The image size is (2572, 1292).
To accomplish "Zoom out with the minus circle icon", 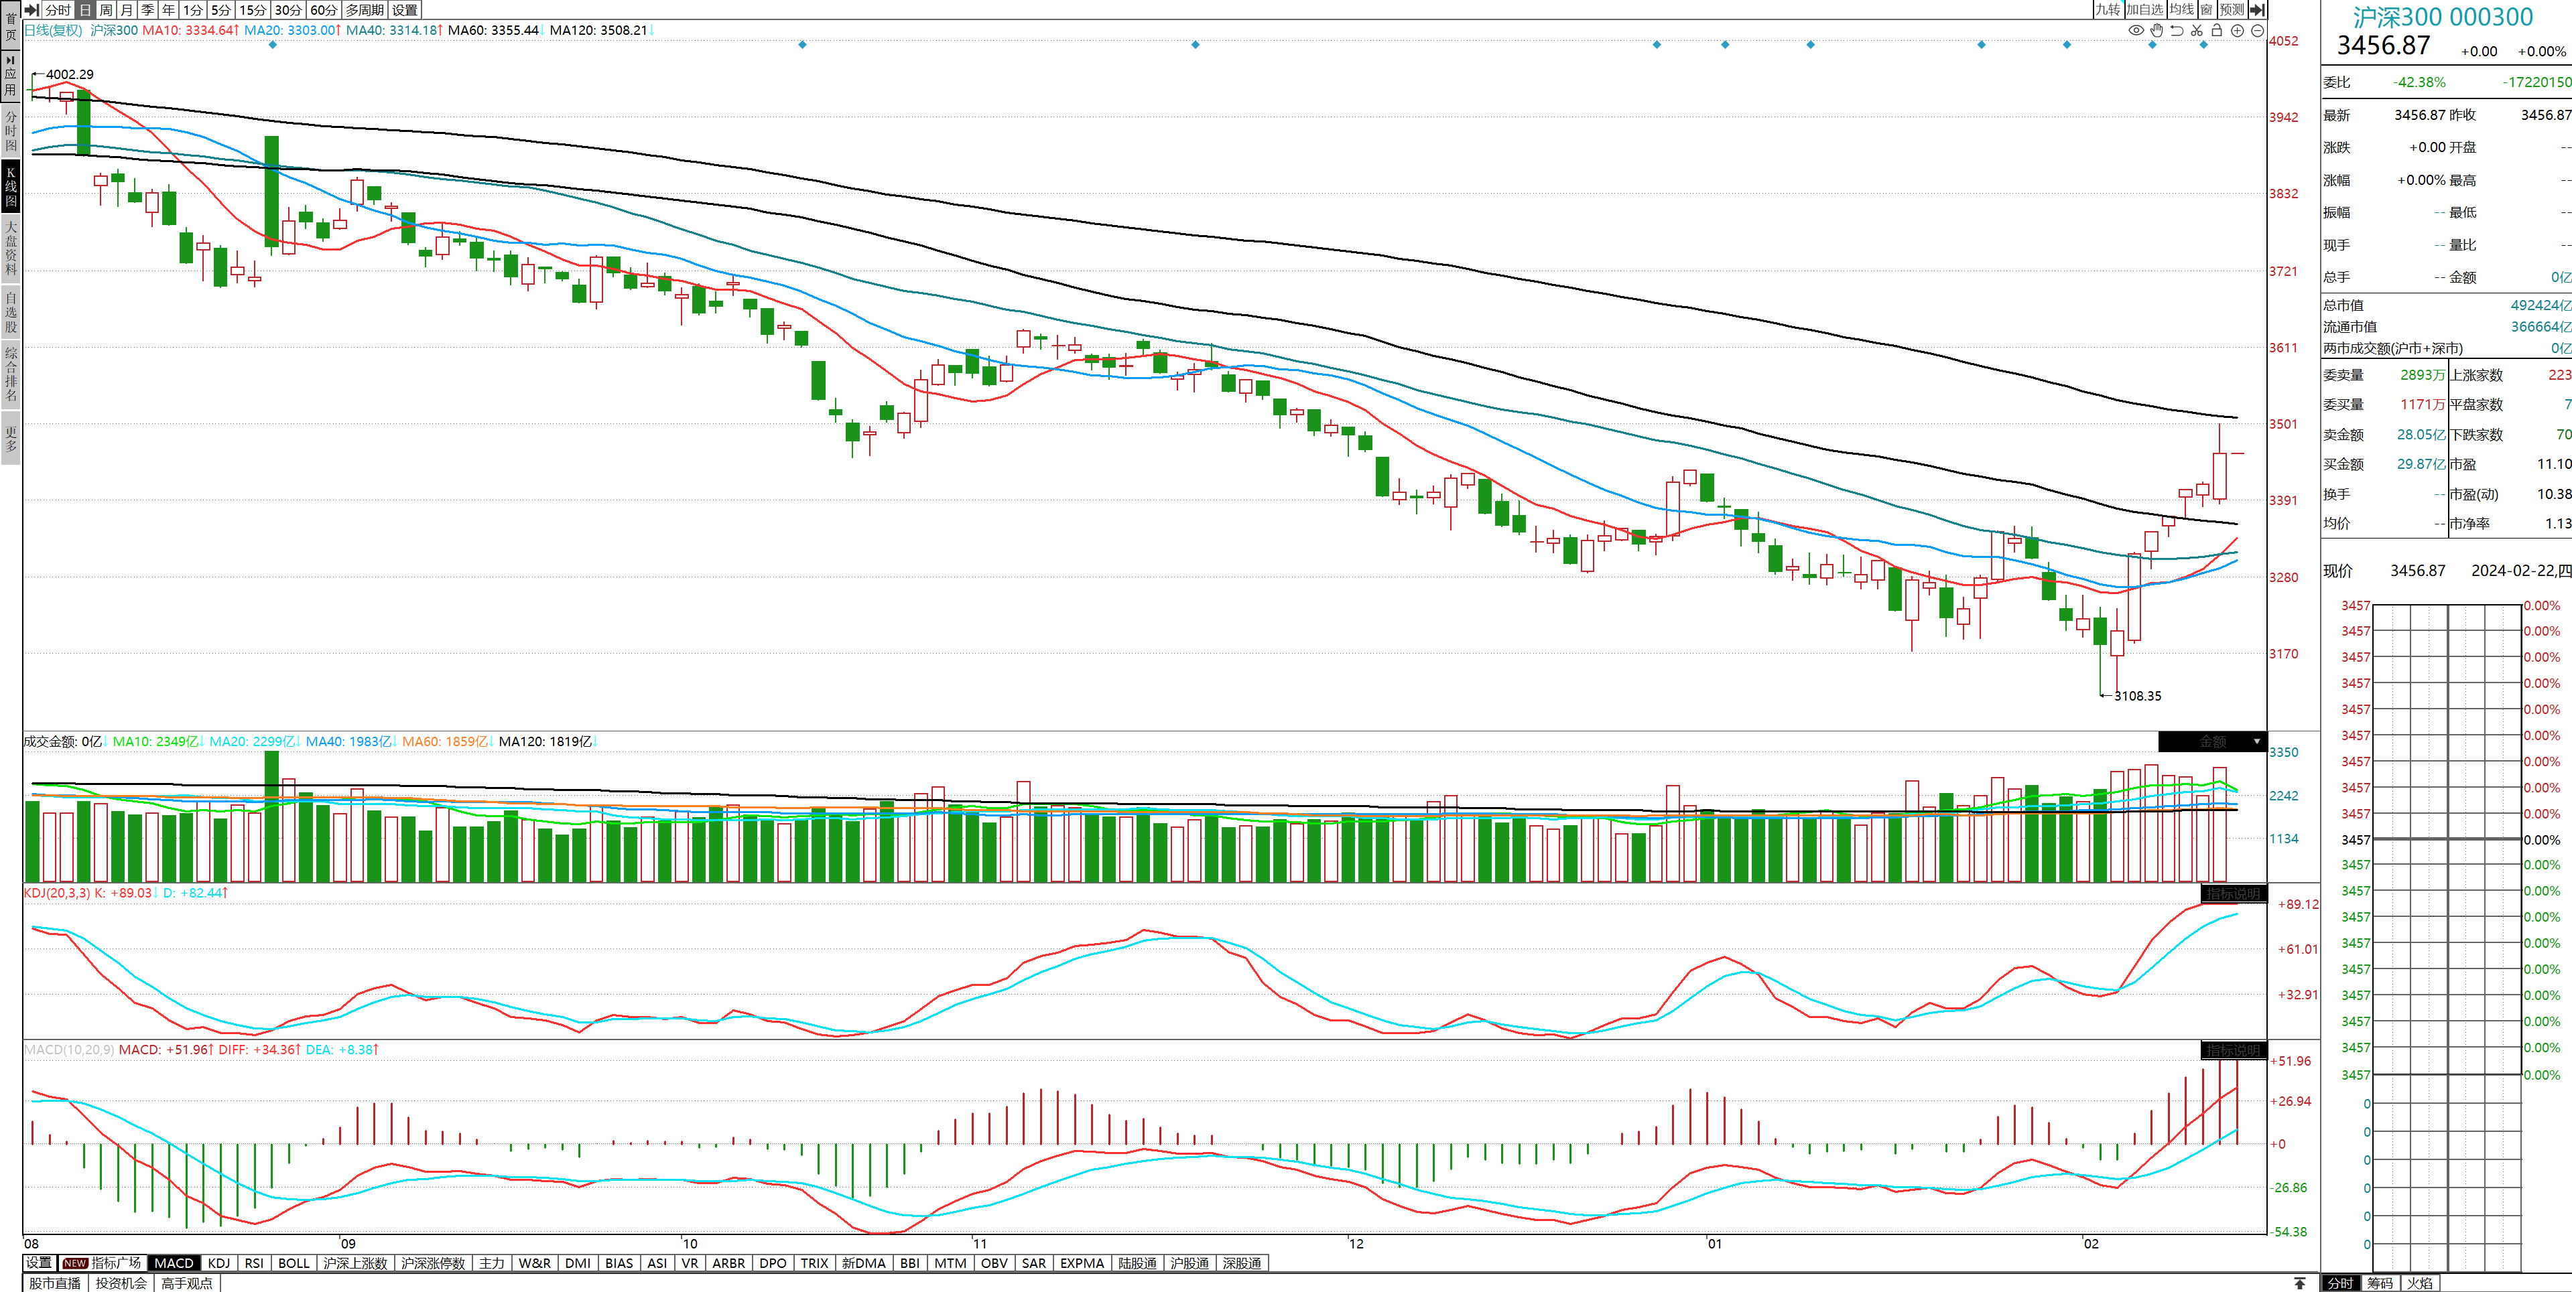I will (x=2258, y=31).
